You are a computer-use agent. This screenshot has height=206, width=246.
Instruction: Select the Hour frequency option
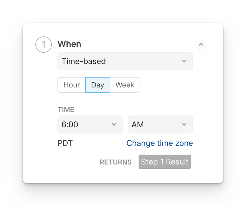72,85
